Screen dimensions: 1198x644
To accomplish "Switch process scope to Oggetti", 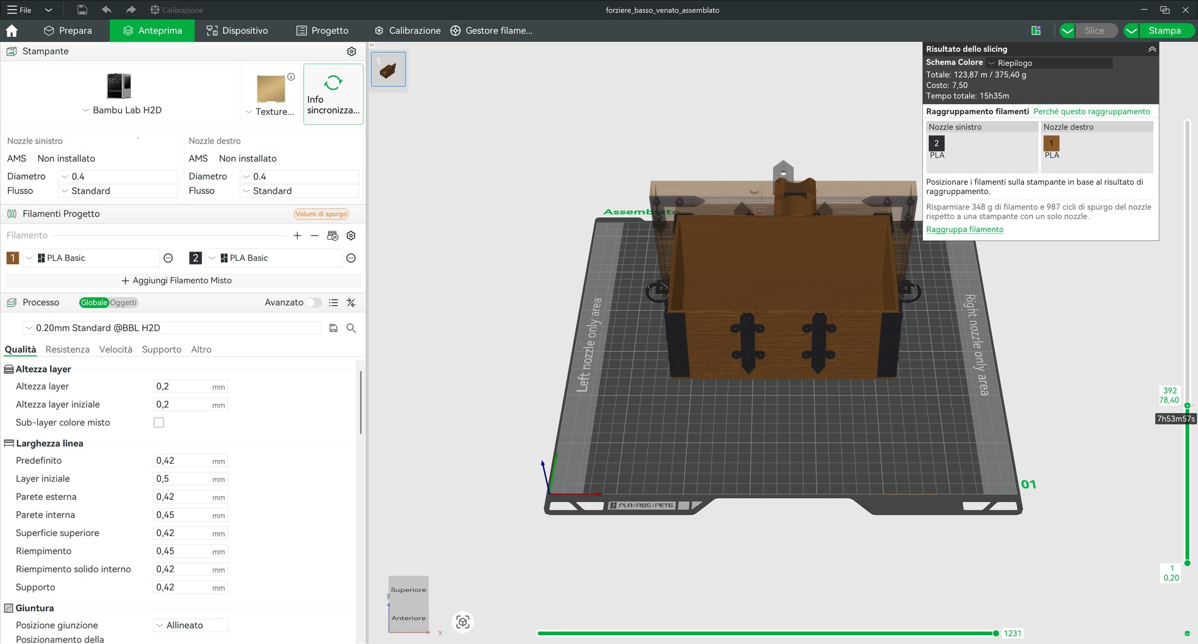I will pos(124,303).
